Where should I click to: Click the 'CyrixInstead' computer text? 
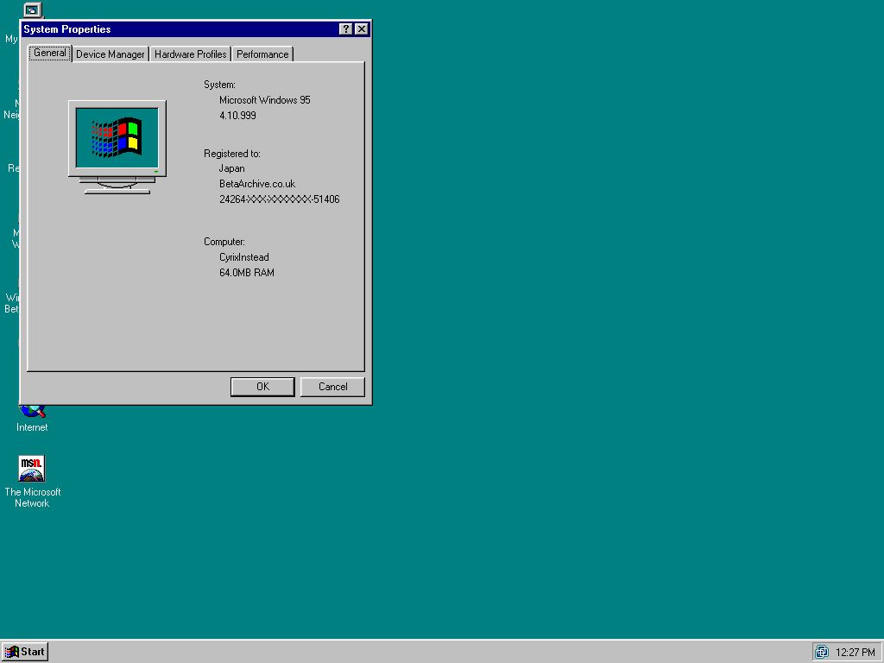pos(244,257)
